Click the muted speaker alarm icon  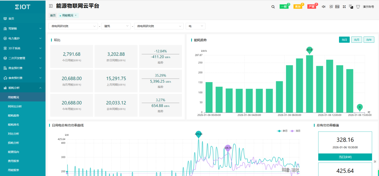323,6
